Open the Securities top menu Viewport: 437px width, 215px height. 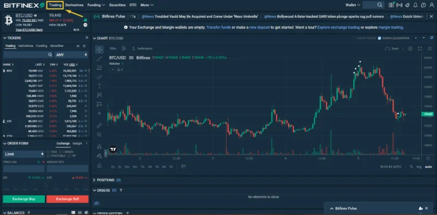117,5
